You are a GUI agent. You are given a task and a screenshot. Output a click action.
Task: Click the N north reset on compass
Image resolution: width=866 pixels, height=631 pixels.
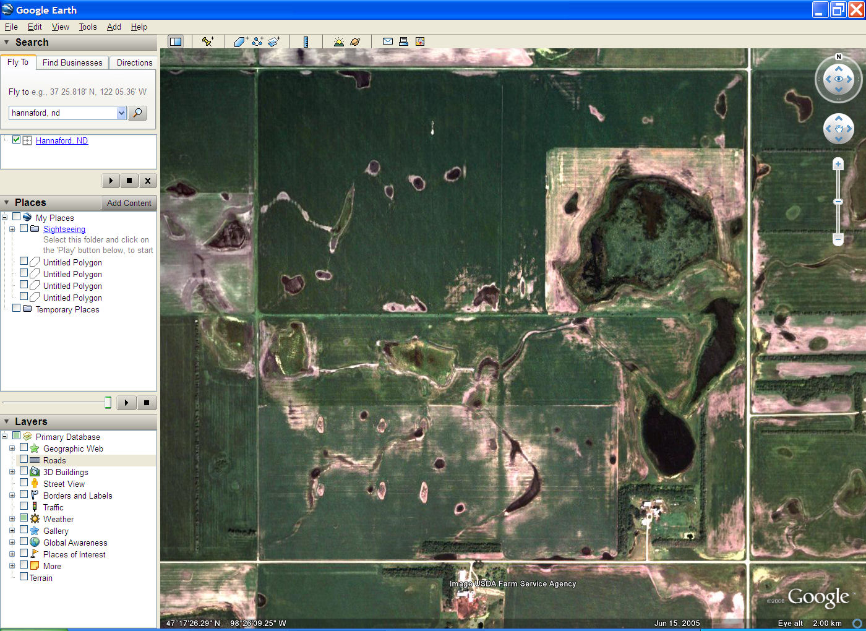839,57
